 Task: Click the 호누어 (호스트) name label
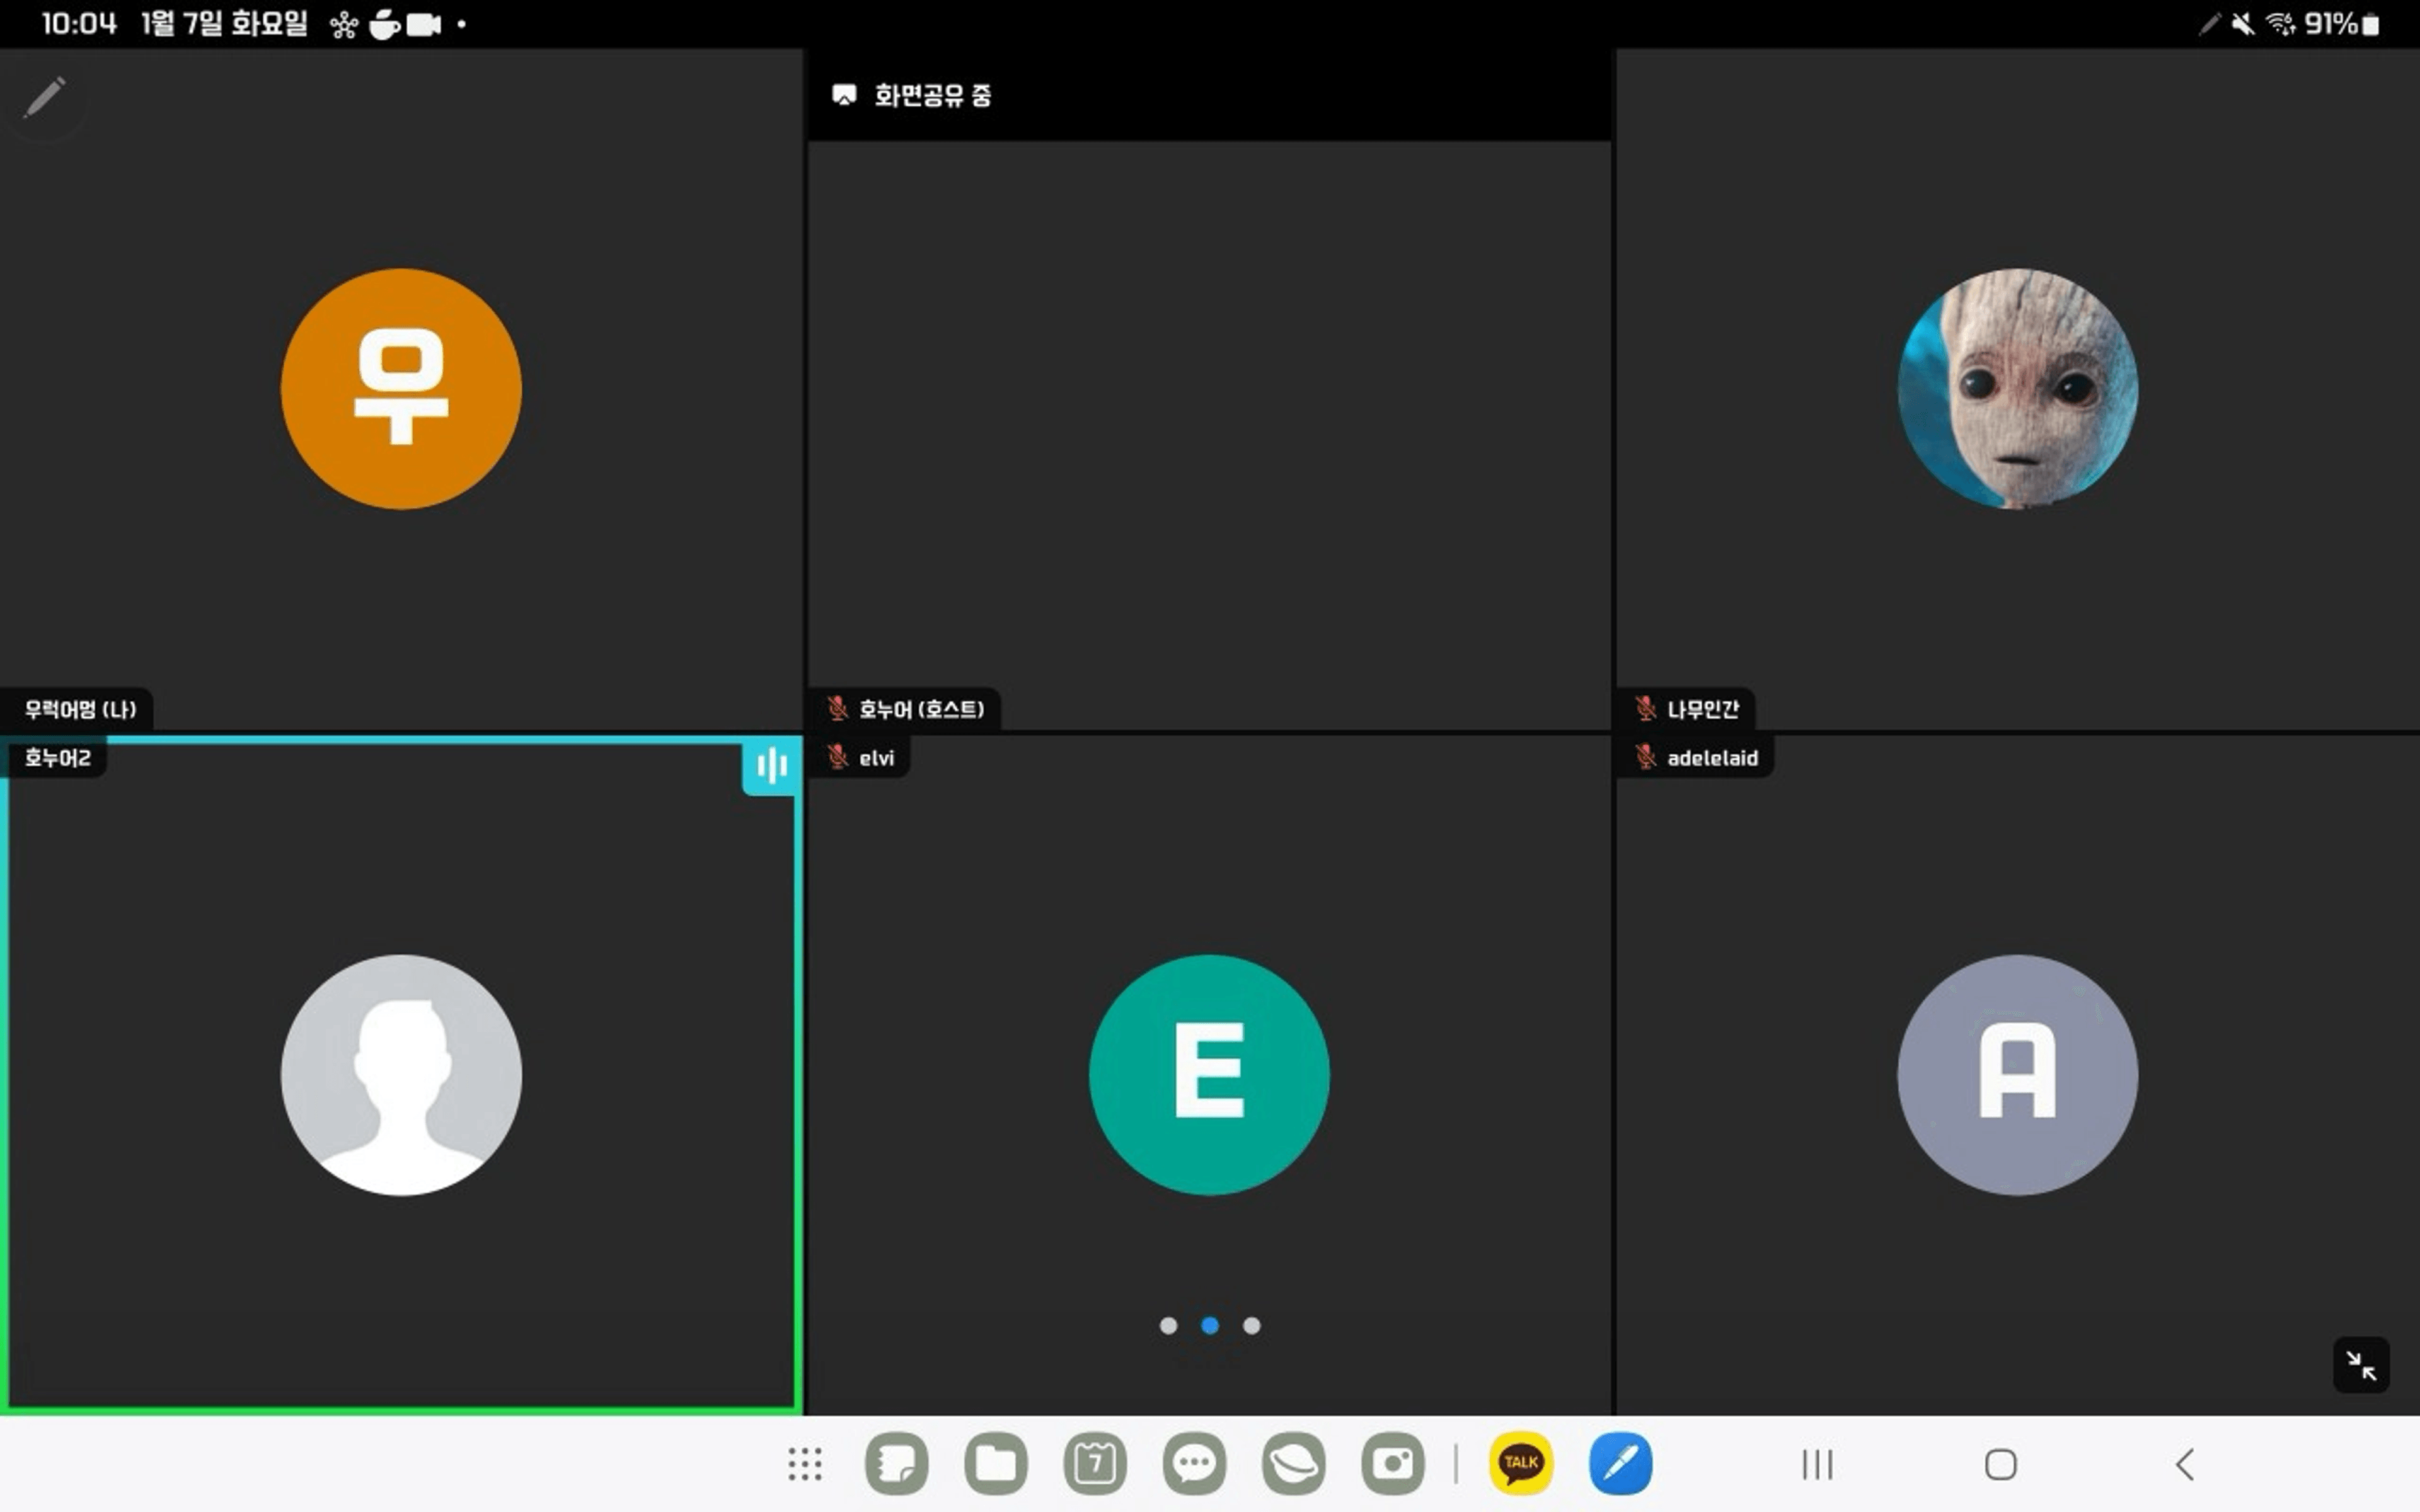coord(922,710)
